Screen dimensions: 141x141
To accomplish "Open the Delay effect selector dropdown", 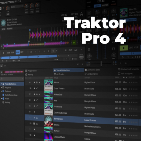I will tap(17, 7).
